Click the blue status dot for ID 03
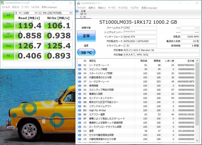202x145 pixels. (80, 69)
